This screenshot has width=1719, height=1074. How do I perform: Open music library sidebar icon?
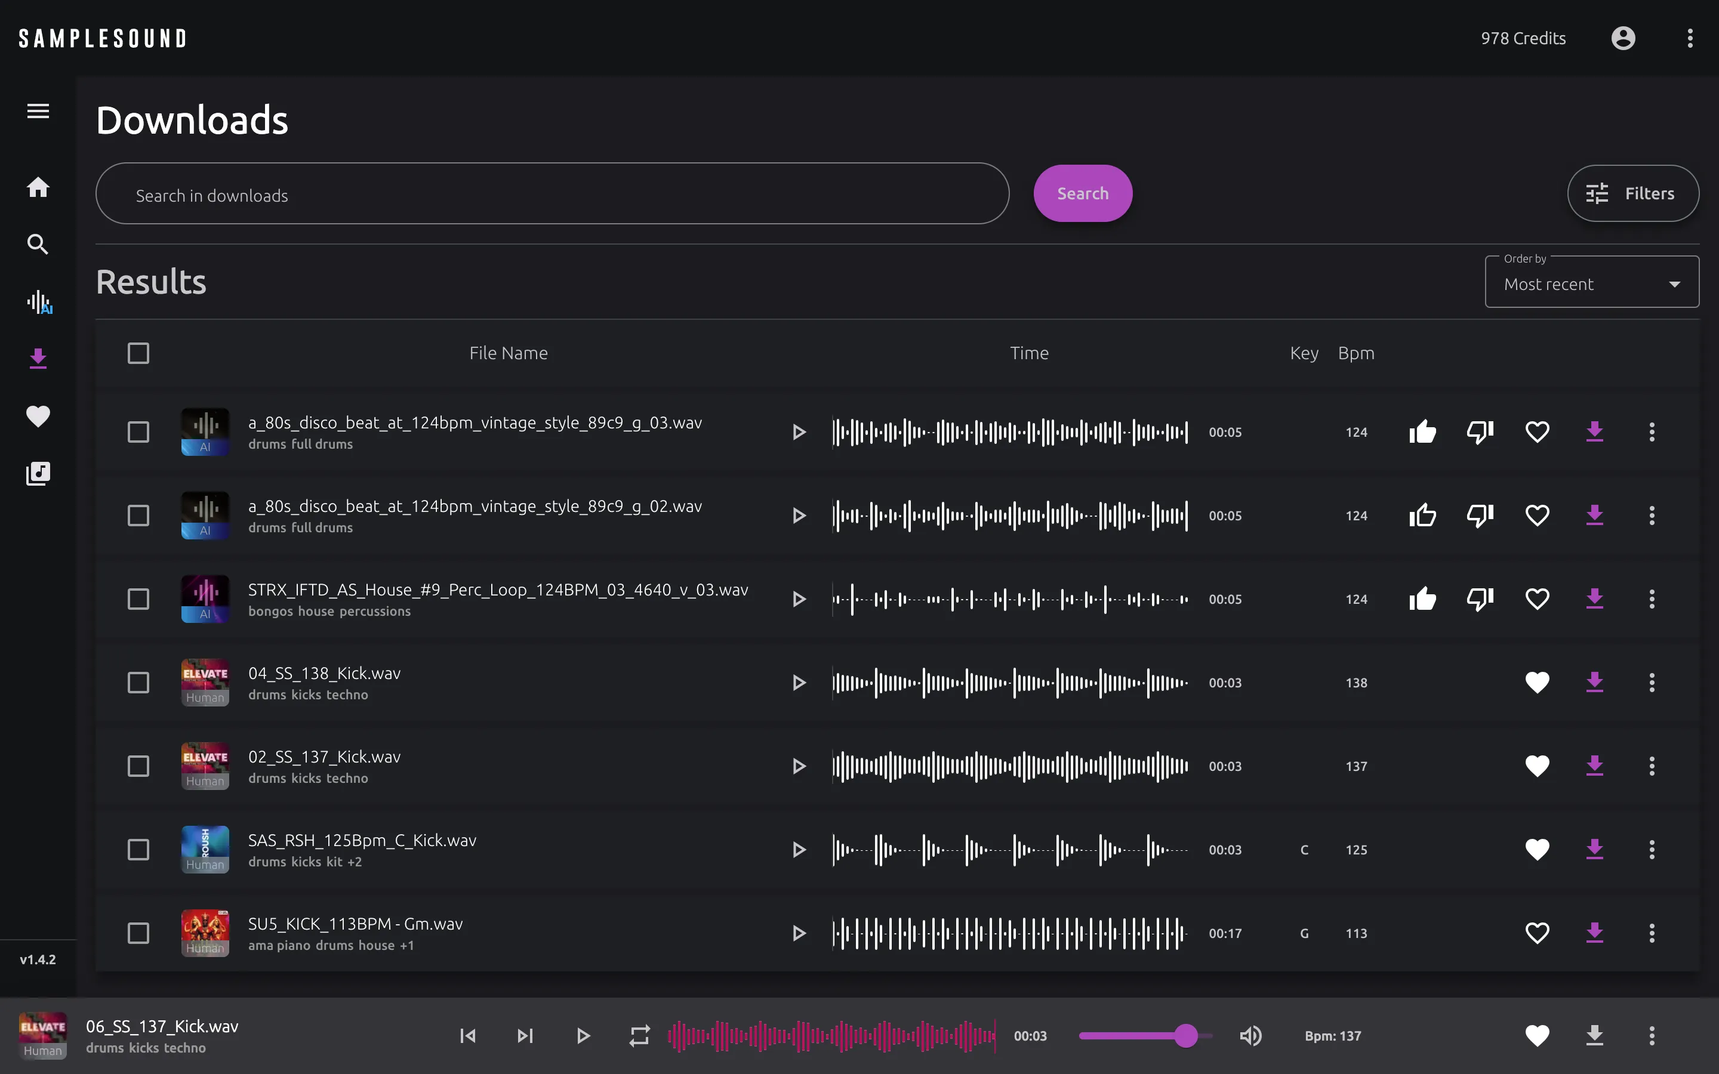pyautogui.click(x=38, y=473)
